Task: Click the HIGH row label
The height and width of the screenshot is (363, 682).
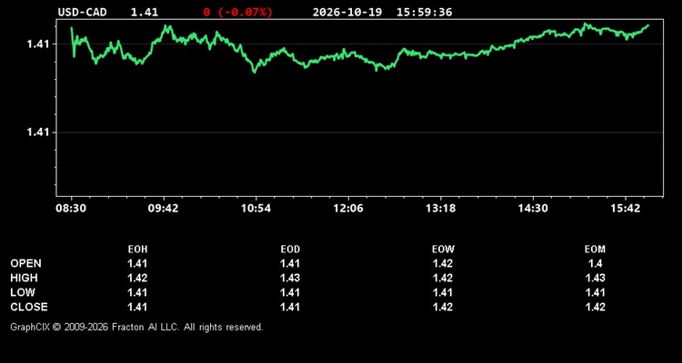Action: pyautogui.click(x=24, y=278)
